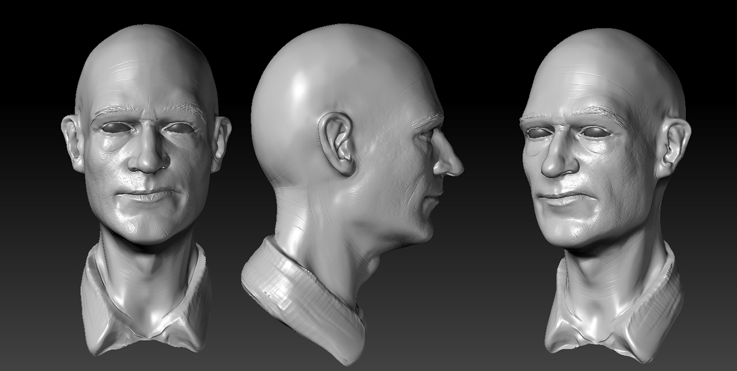This screenshot has height=371, width=737.
Task: Click the nose on the front-view head
Action: 149,158
